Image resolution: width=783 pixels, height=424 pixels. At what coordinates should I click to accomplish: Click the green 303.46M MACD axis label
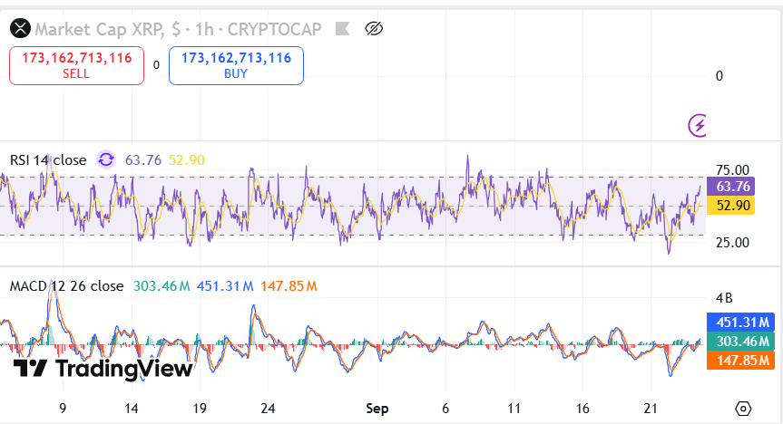pos(739,341)
